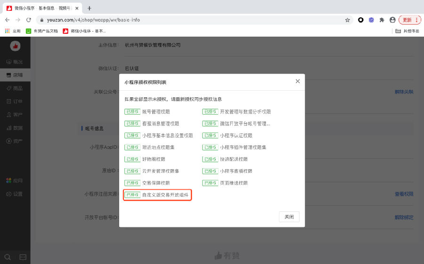Click the sidebar search magnifier icon
The image size is (424, 264).
pos(8,257)
